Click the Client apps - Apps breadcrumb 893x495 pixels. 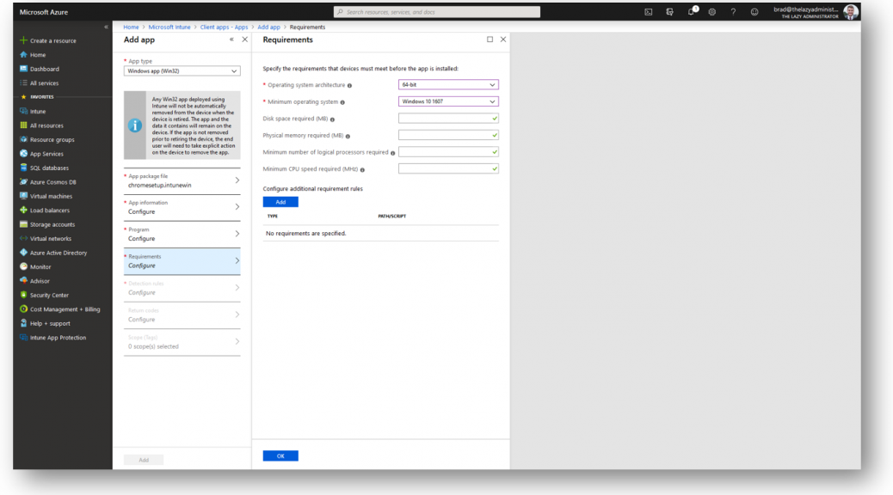pos(224,27)
